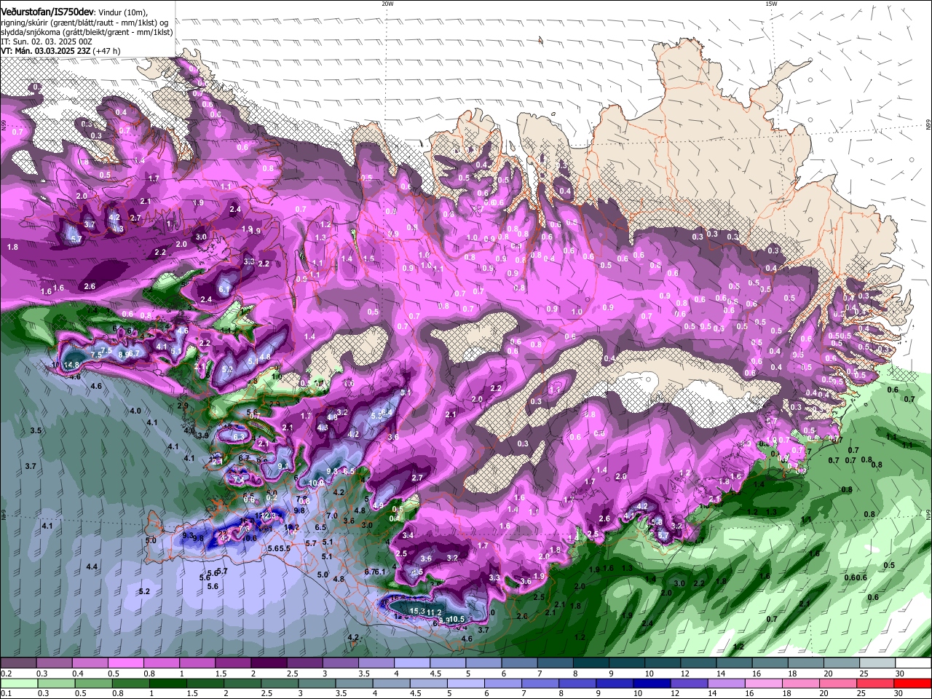The image size is (932, 699).
Task: Click the '20W' longitude label
Action: [387, 3]
